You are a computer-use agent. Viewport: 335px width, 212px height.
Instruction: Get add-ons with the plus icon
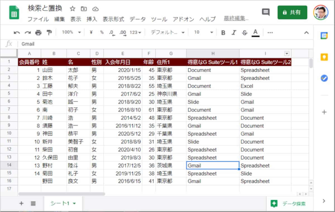(324, 112)
